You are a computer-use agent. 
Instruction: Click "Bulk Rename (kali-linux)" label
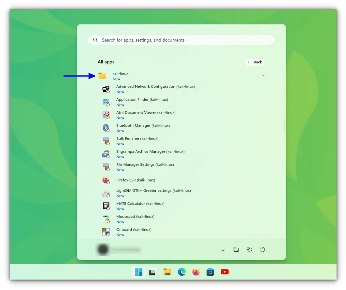137,138
